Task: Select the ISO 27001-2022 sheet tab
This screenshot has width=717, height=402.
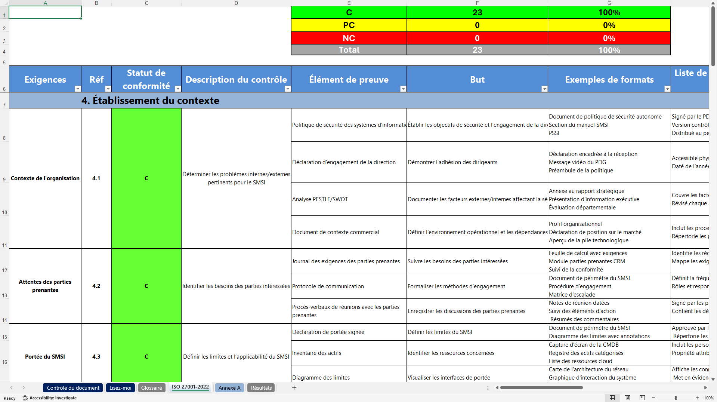Action: (190, 387)
